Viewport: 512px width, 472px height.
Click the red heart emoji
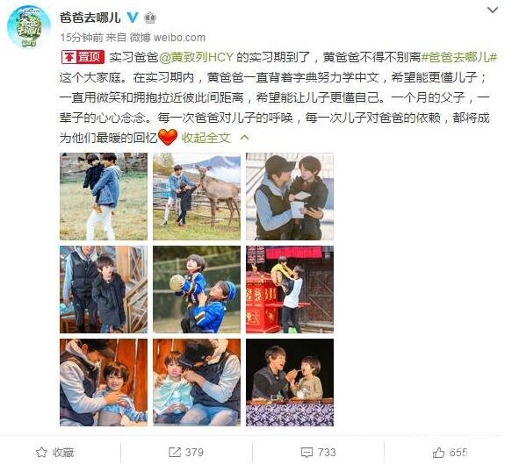(168, 138)
